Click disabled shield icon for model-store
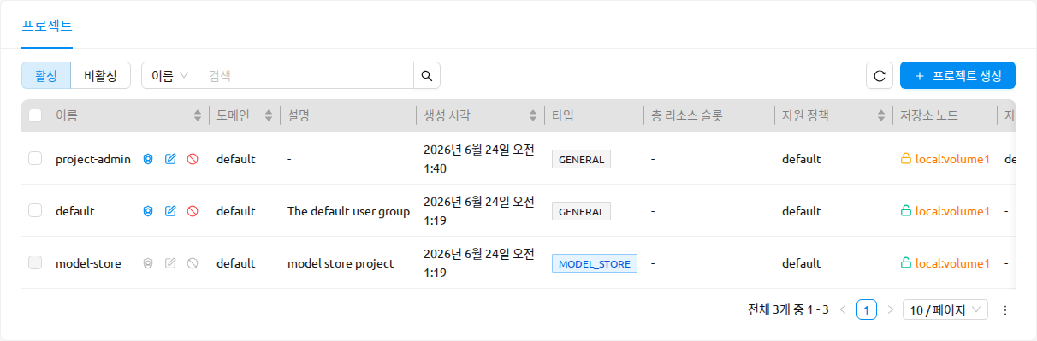This screenshot has height=341, width=1037. pos(148,263)
